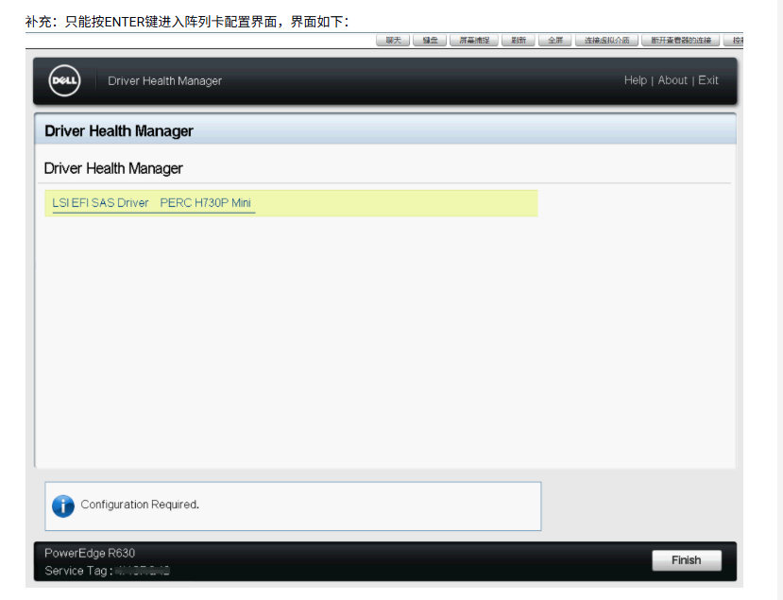This screenshot has height=600, width=783.
Task: Click the Configuration Required message box
Action: tap(293, 506)
